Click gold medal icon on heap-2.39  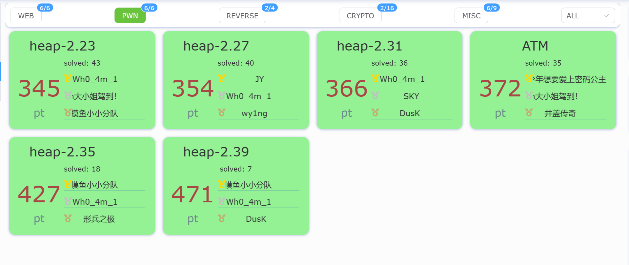point(222,184)
